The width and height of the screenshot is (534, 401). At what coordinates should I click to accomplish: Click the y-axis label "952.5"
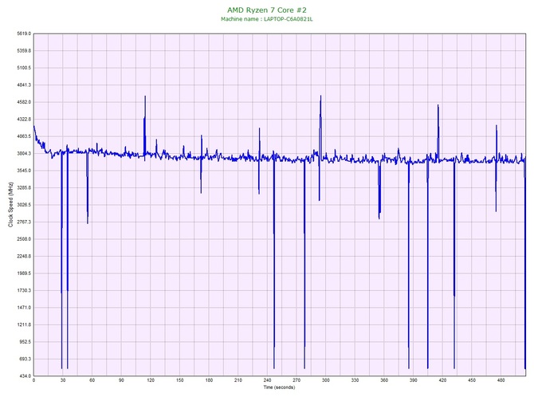(x=25, y=342)
